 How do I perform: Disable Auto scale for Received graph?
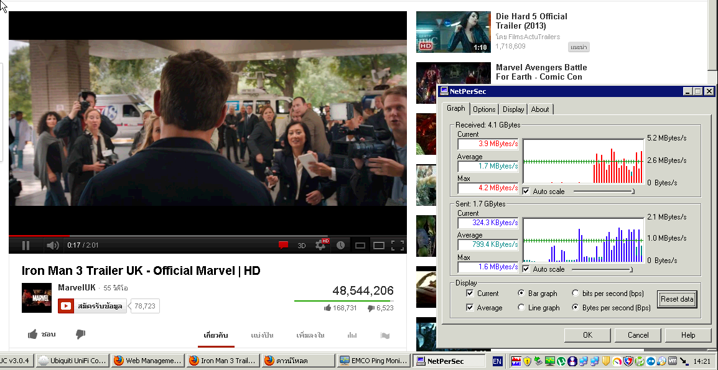click(526, 191)
